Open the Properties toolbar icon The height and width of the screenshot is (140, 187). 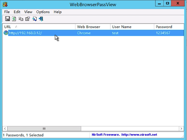[x=27, y=19]
